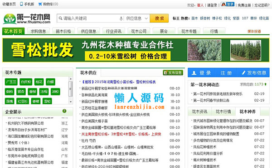272x168 pixels.
Task: Click the 注册 button in blue bar
Action: point(226,73)
